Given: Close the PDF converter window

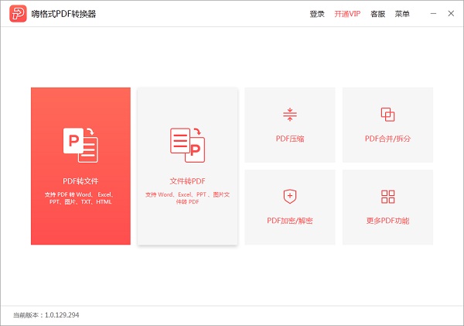Looking at the screenshot, I should (449, 14).
